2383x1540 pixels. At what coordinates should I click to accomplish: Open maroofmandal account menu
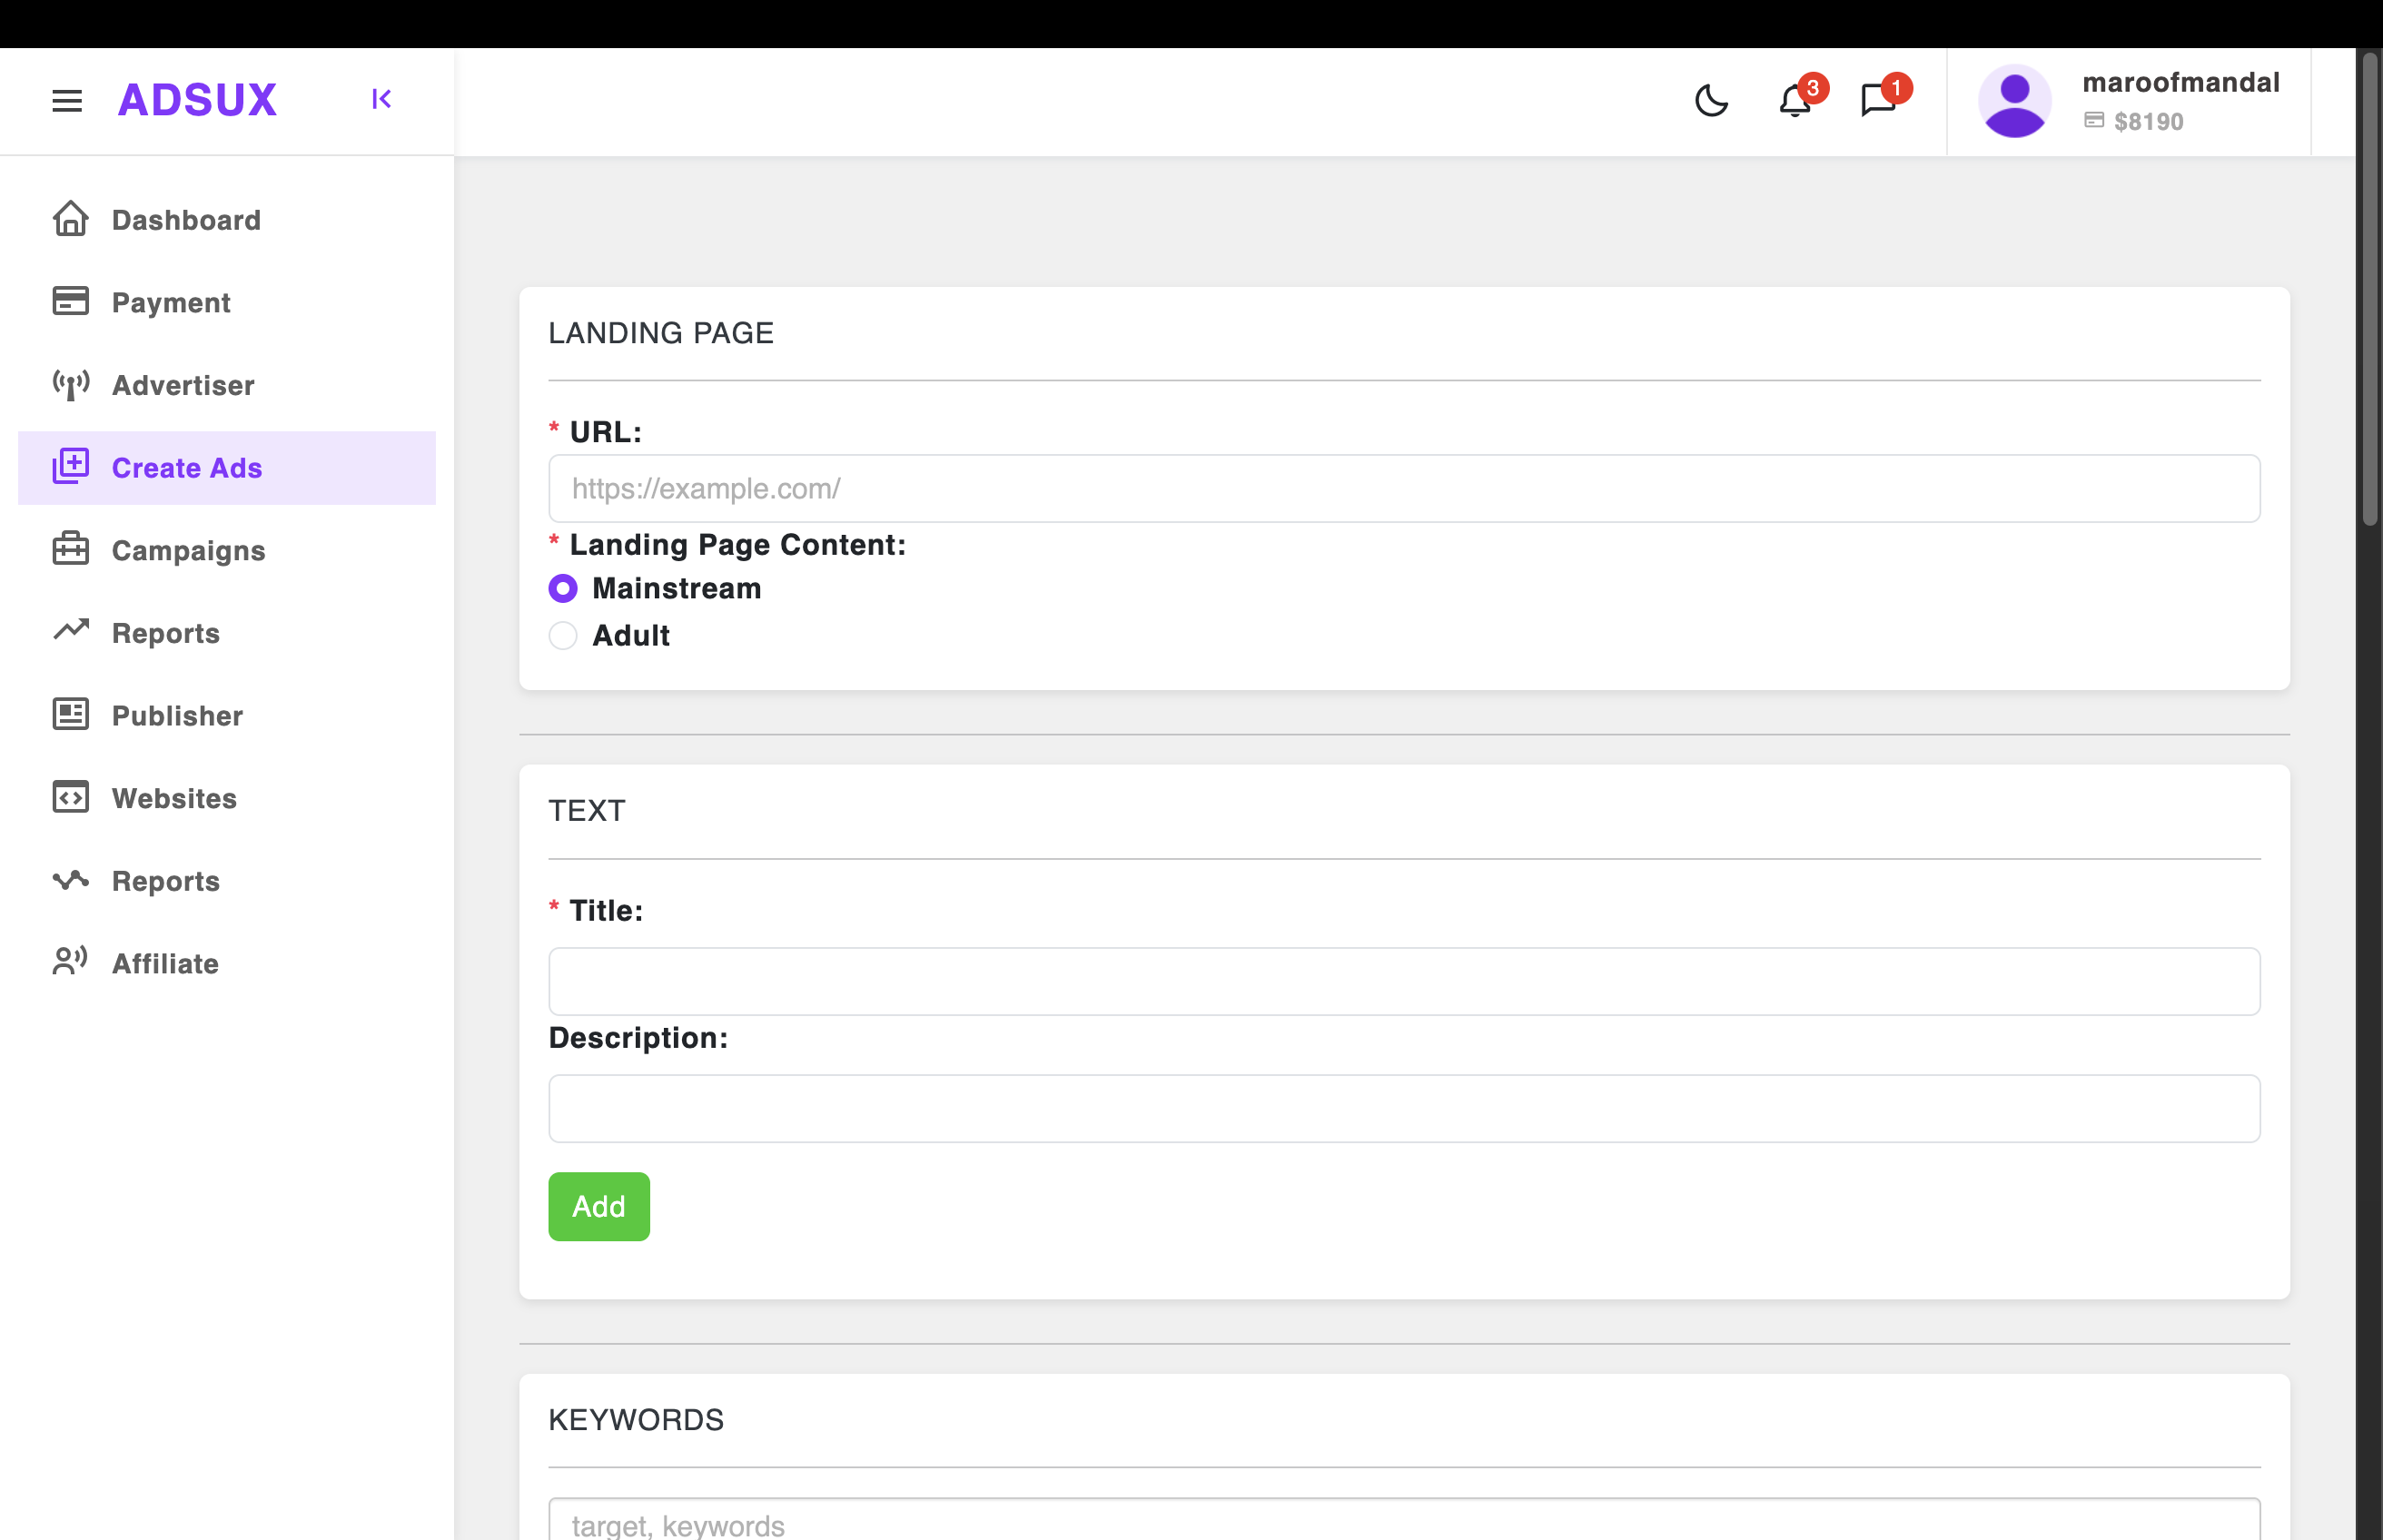(2180, 83)
